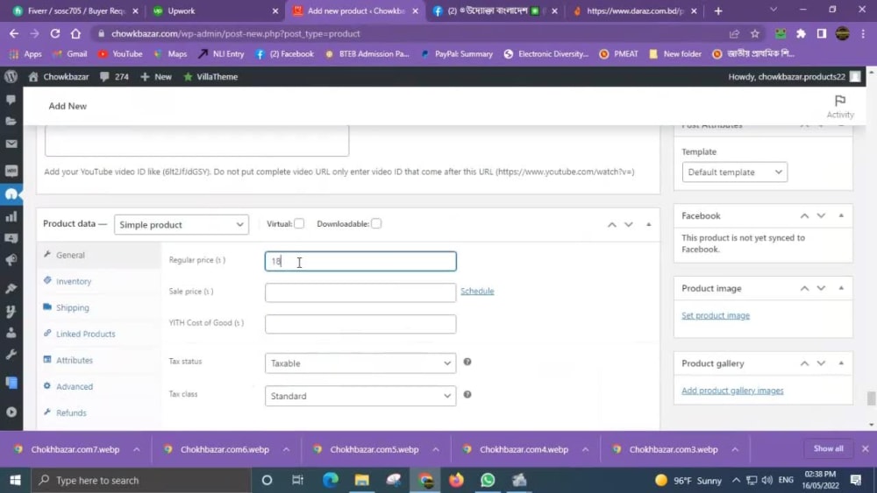Go to the browser home icon
Viewport: 877px width, 493px height.
point(75,33)
